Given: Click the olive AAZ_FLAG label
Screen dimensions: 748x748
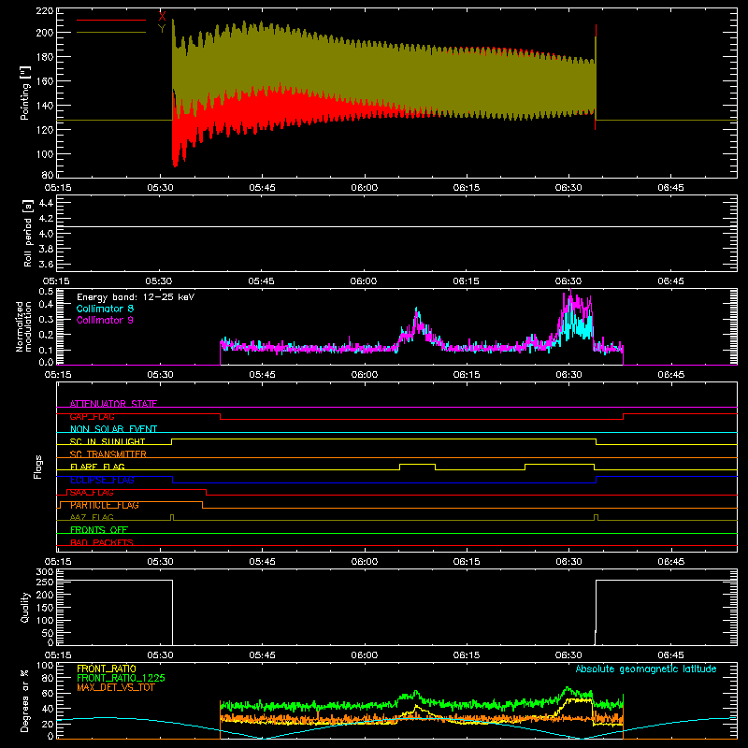Looking at the screenshot, I should 92,517.
